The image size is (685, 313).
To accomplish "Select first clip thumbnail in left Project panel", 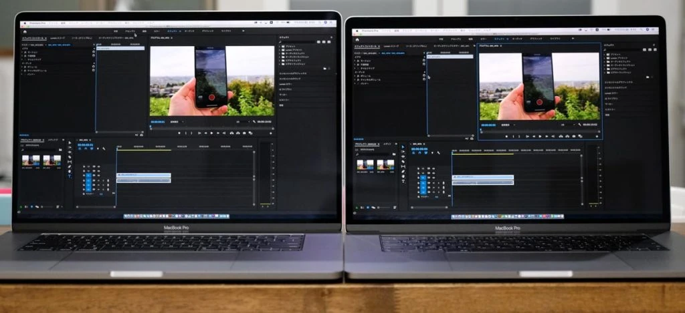I will (x=31, y=160).
